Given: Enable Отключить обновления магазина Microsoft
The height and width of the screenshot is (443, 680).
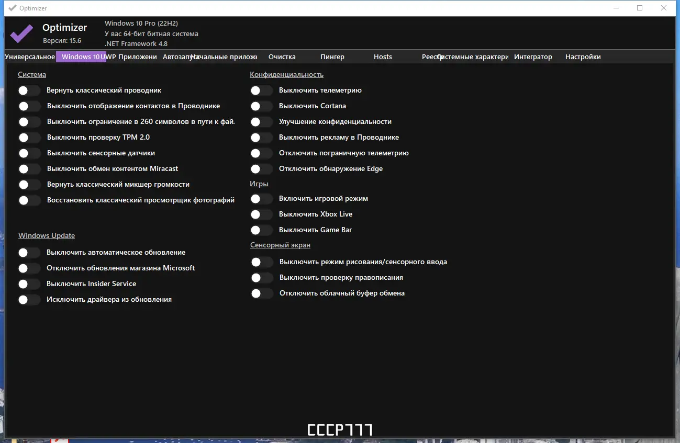Looking at the screenshot, I should click(29, 268).
